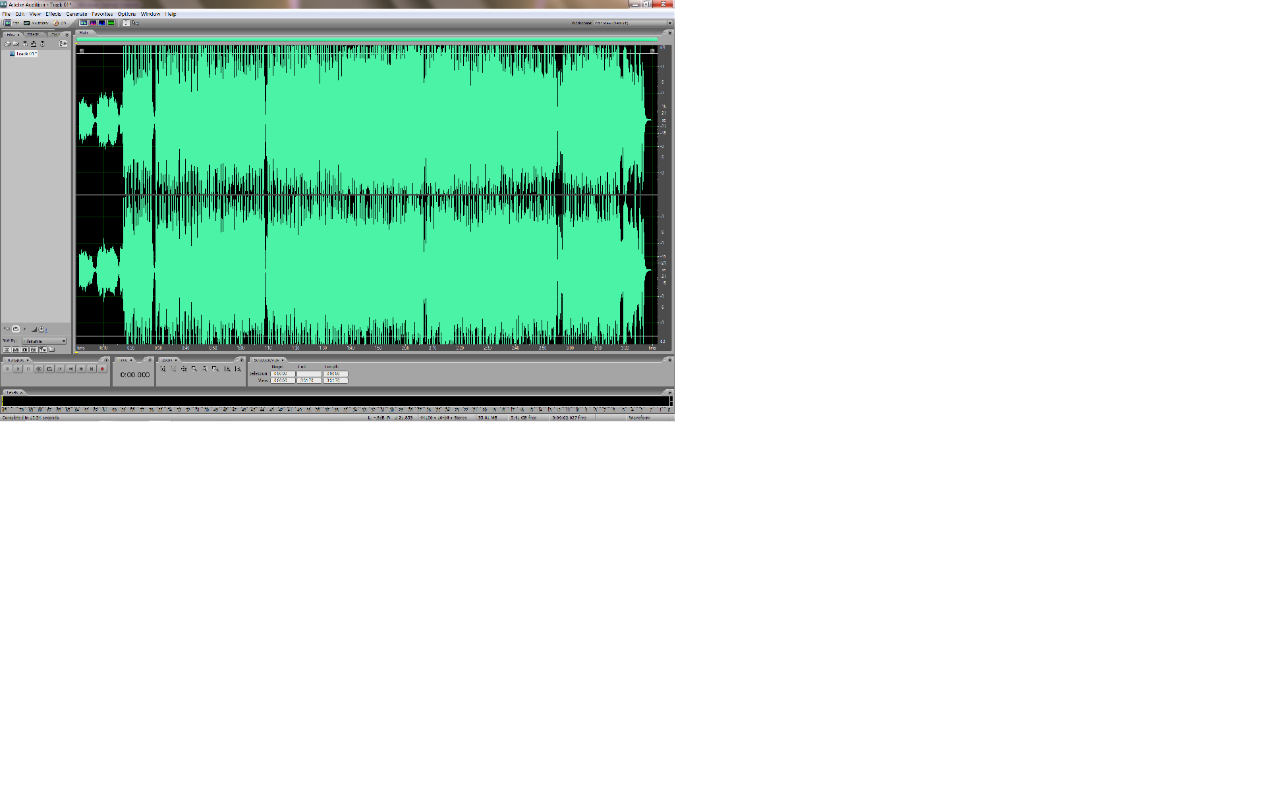Open the Main panel options menu arrow
The image size is (1265, 790).
669,32
